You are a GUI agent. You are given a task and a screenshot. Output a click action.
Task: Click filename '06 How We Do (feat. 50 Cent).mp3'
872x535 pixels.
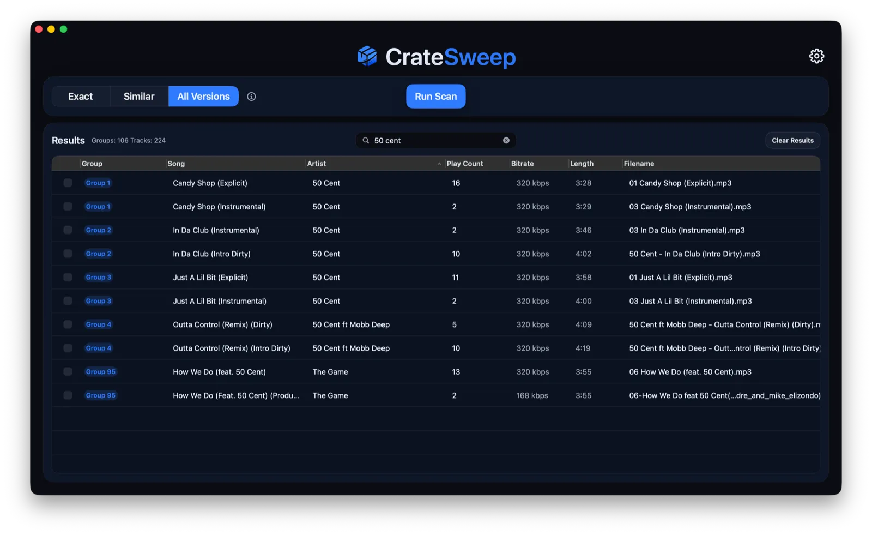coord(690,372)
